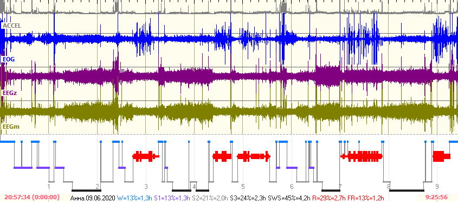Click the EOG channel label

click(x=9, y=59)
